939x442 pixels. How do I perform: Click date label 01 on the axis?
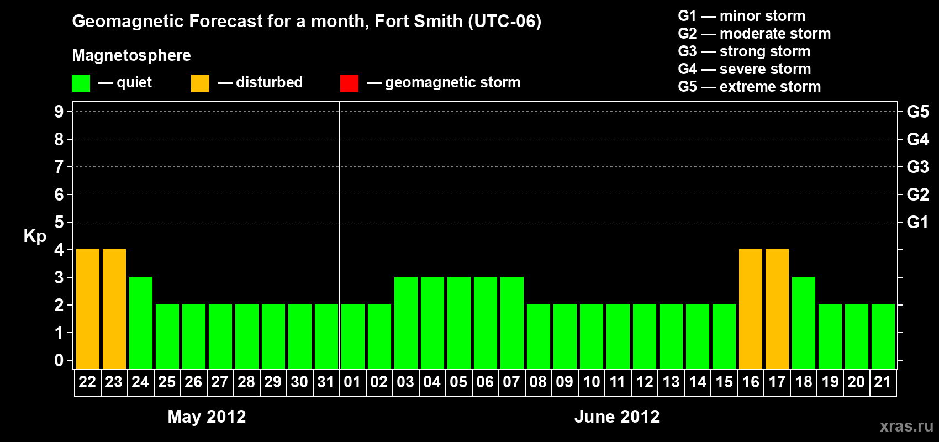point(352,382)
